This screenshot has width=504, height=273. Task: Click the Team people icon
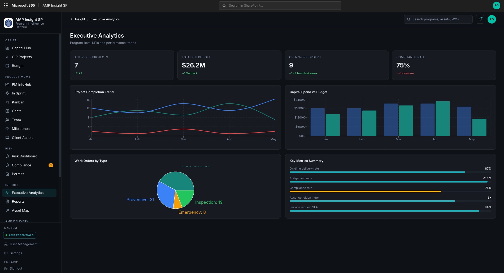(7, 120)
